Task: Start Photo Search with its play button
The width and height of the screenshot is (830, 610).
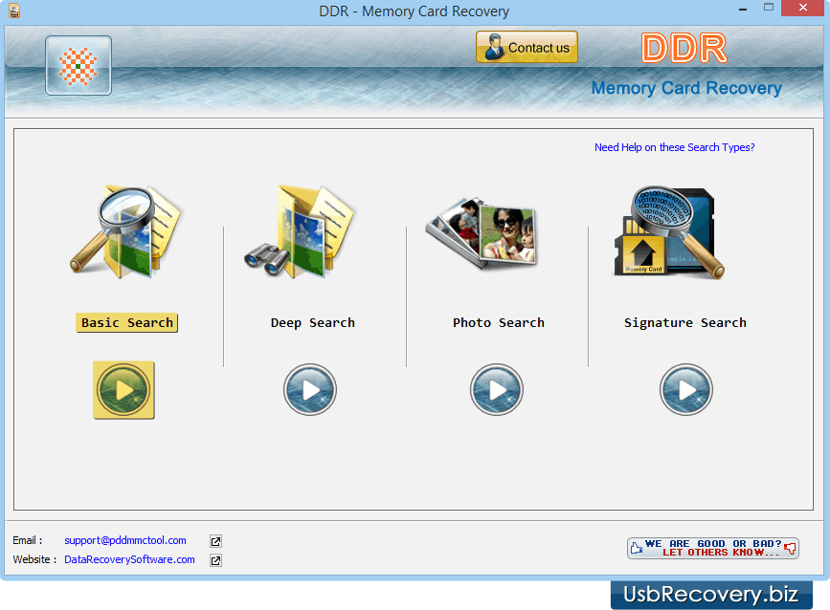Action: (497, 389)
